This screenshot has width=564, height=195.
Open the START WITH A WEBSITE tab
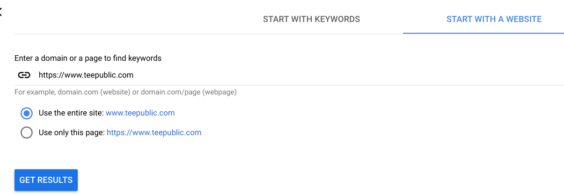point(494,19)
